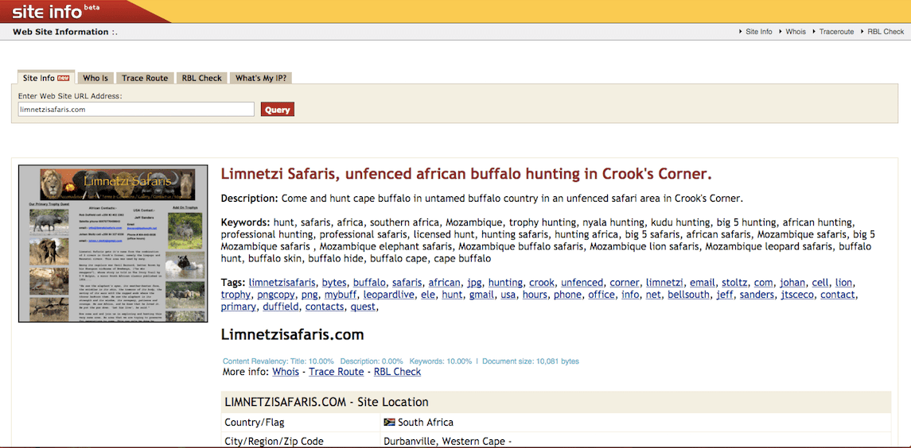
Task: Open the 'buffalo' tag link
Action: [369, 283]
